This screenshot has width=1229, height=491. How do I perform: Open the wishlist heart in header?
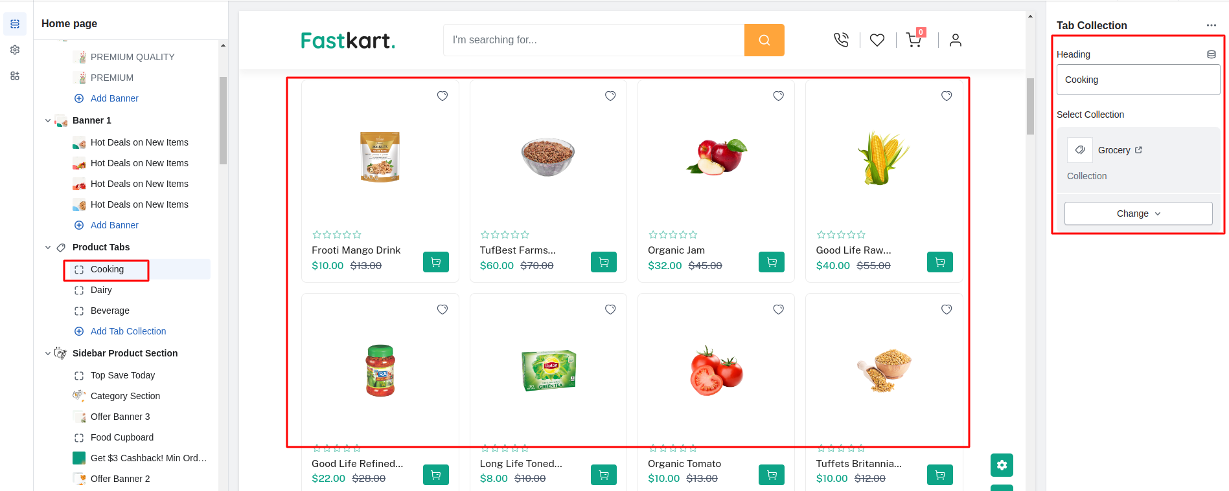877,40
